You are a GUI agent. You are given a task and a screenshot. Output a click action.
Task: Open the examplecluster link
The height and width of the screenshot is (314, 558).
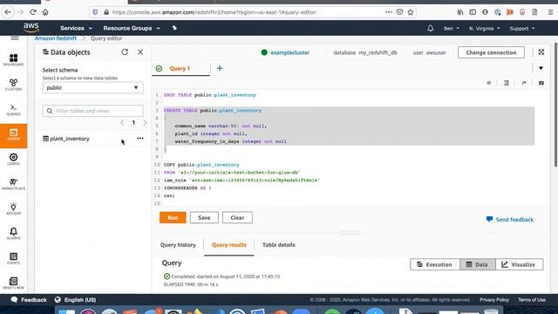pyautogui.click(x=290, y=52)
